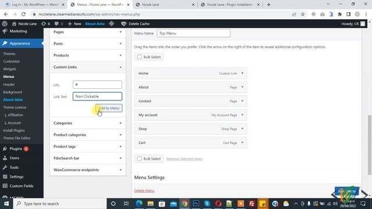Expand Cart menu item options arrow

[x=242, y=143]
